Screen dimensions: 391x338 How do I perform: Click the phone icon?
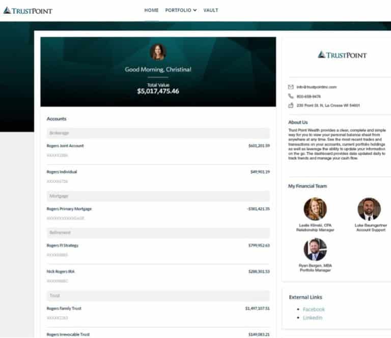[291, 96]
